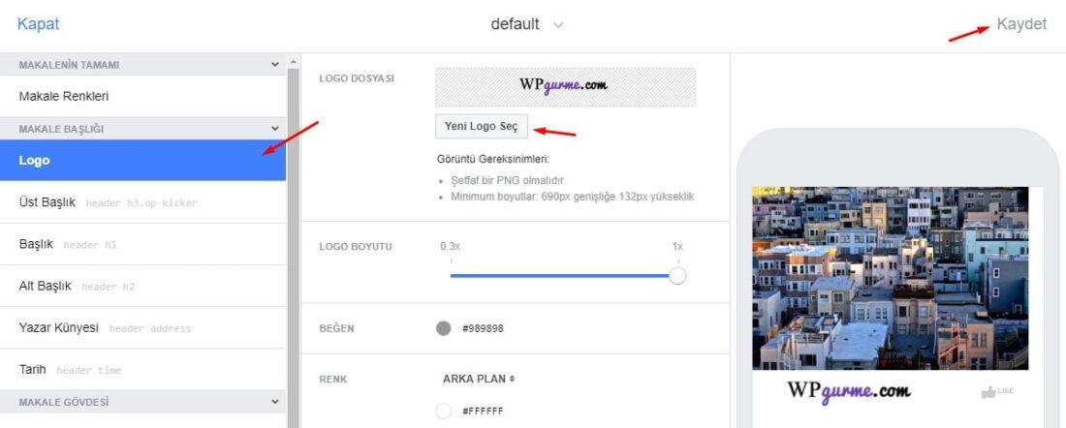Click the sidebar scroll up arrow
1066x428 pixels.
tap(293, 62)
